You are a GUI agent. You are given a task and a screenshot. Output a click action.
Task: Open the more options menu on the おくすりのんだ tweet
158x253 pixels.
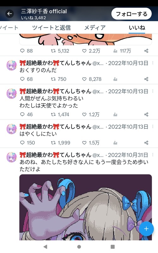pyautogui.click(x=153, y=63)
